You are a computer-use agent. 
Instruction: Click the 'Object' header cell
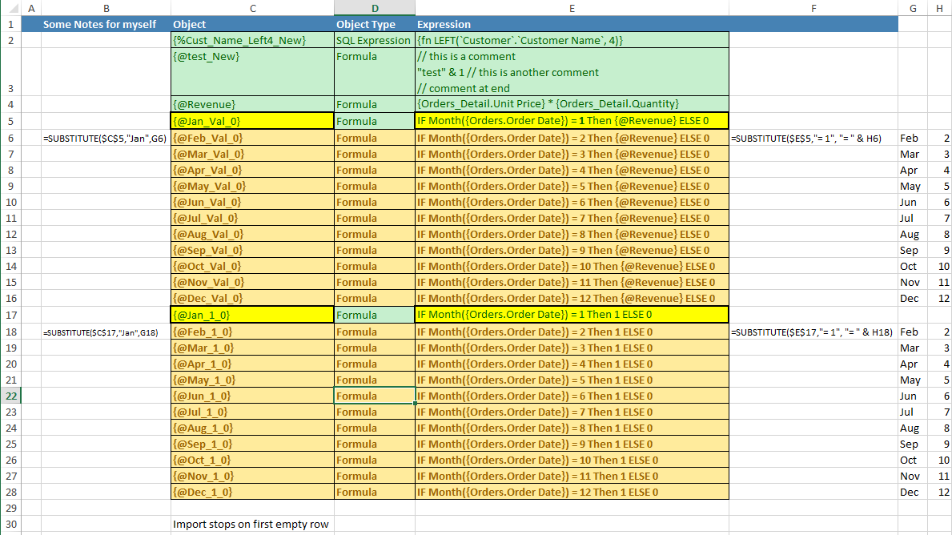pyautogui.click(x=252, y=24)
